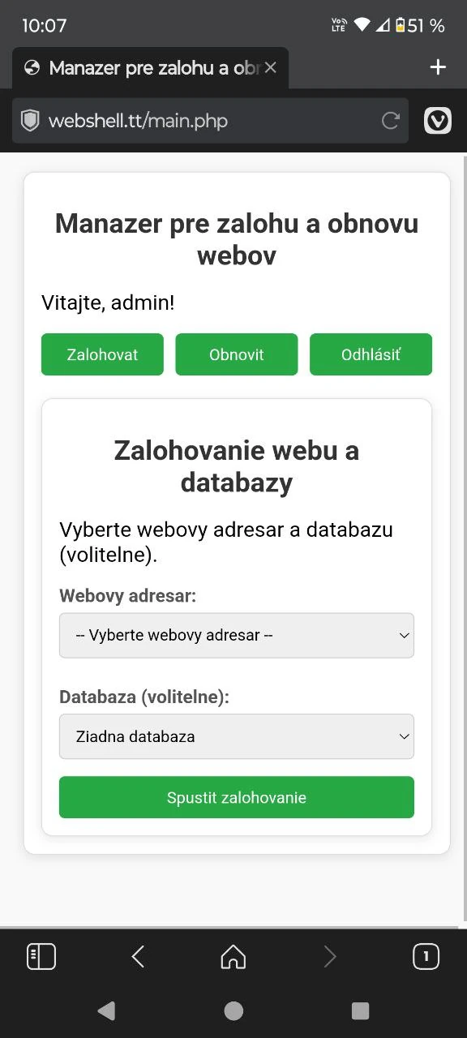Start backup with Spustit zalohovanie
Image resolution: width=467 pixels, height=1038 pixels.
(237, 797)
